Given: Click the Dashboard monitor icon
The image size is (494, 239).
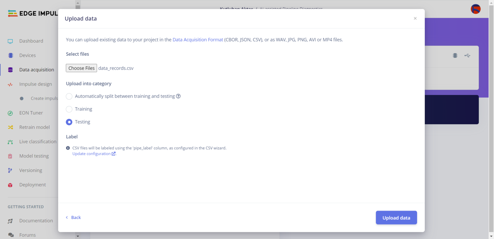Looking at the screenshot, I should click(x=10, y=41).
